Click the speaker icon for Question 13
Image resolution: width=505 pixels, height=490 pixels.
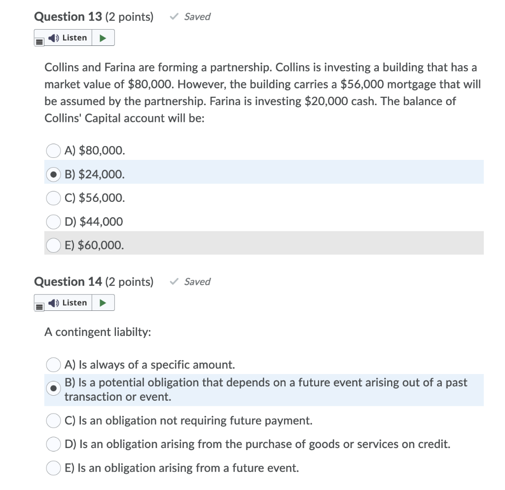pos(54,38)
